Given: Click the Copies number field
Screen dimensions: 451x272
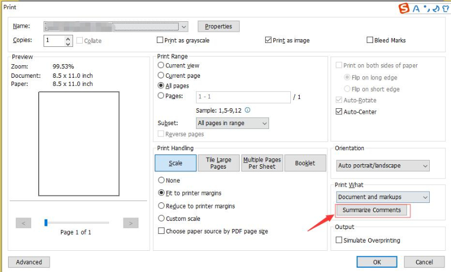Looking at the screenshot, I should click(54, 40).
